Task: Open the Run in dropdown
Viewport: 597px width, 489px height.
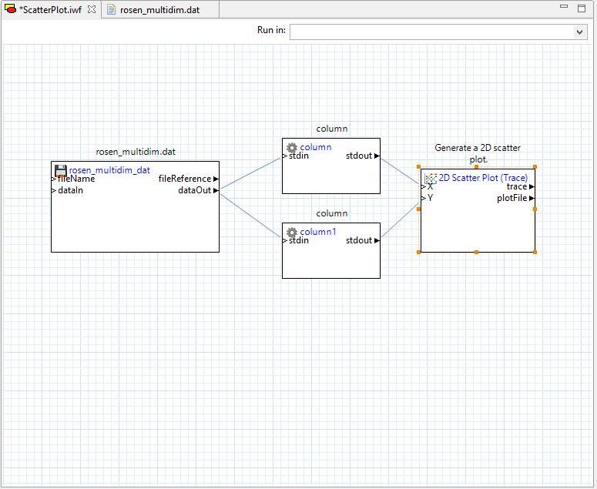Action: point(580,32)
